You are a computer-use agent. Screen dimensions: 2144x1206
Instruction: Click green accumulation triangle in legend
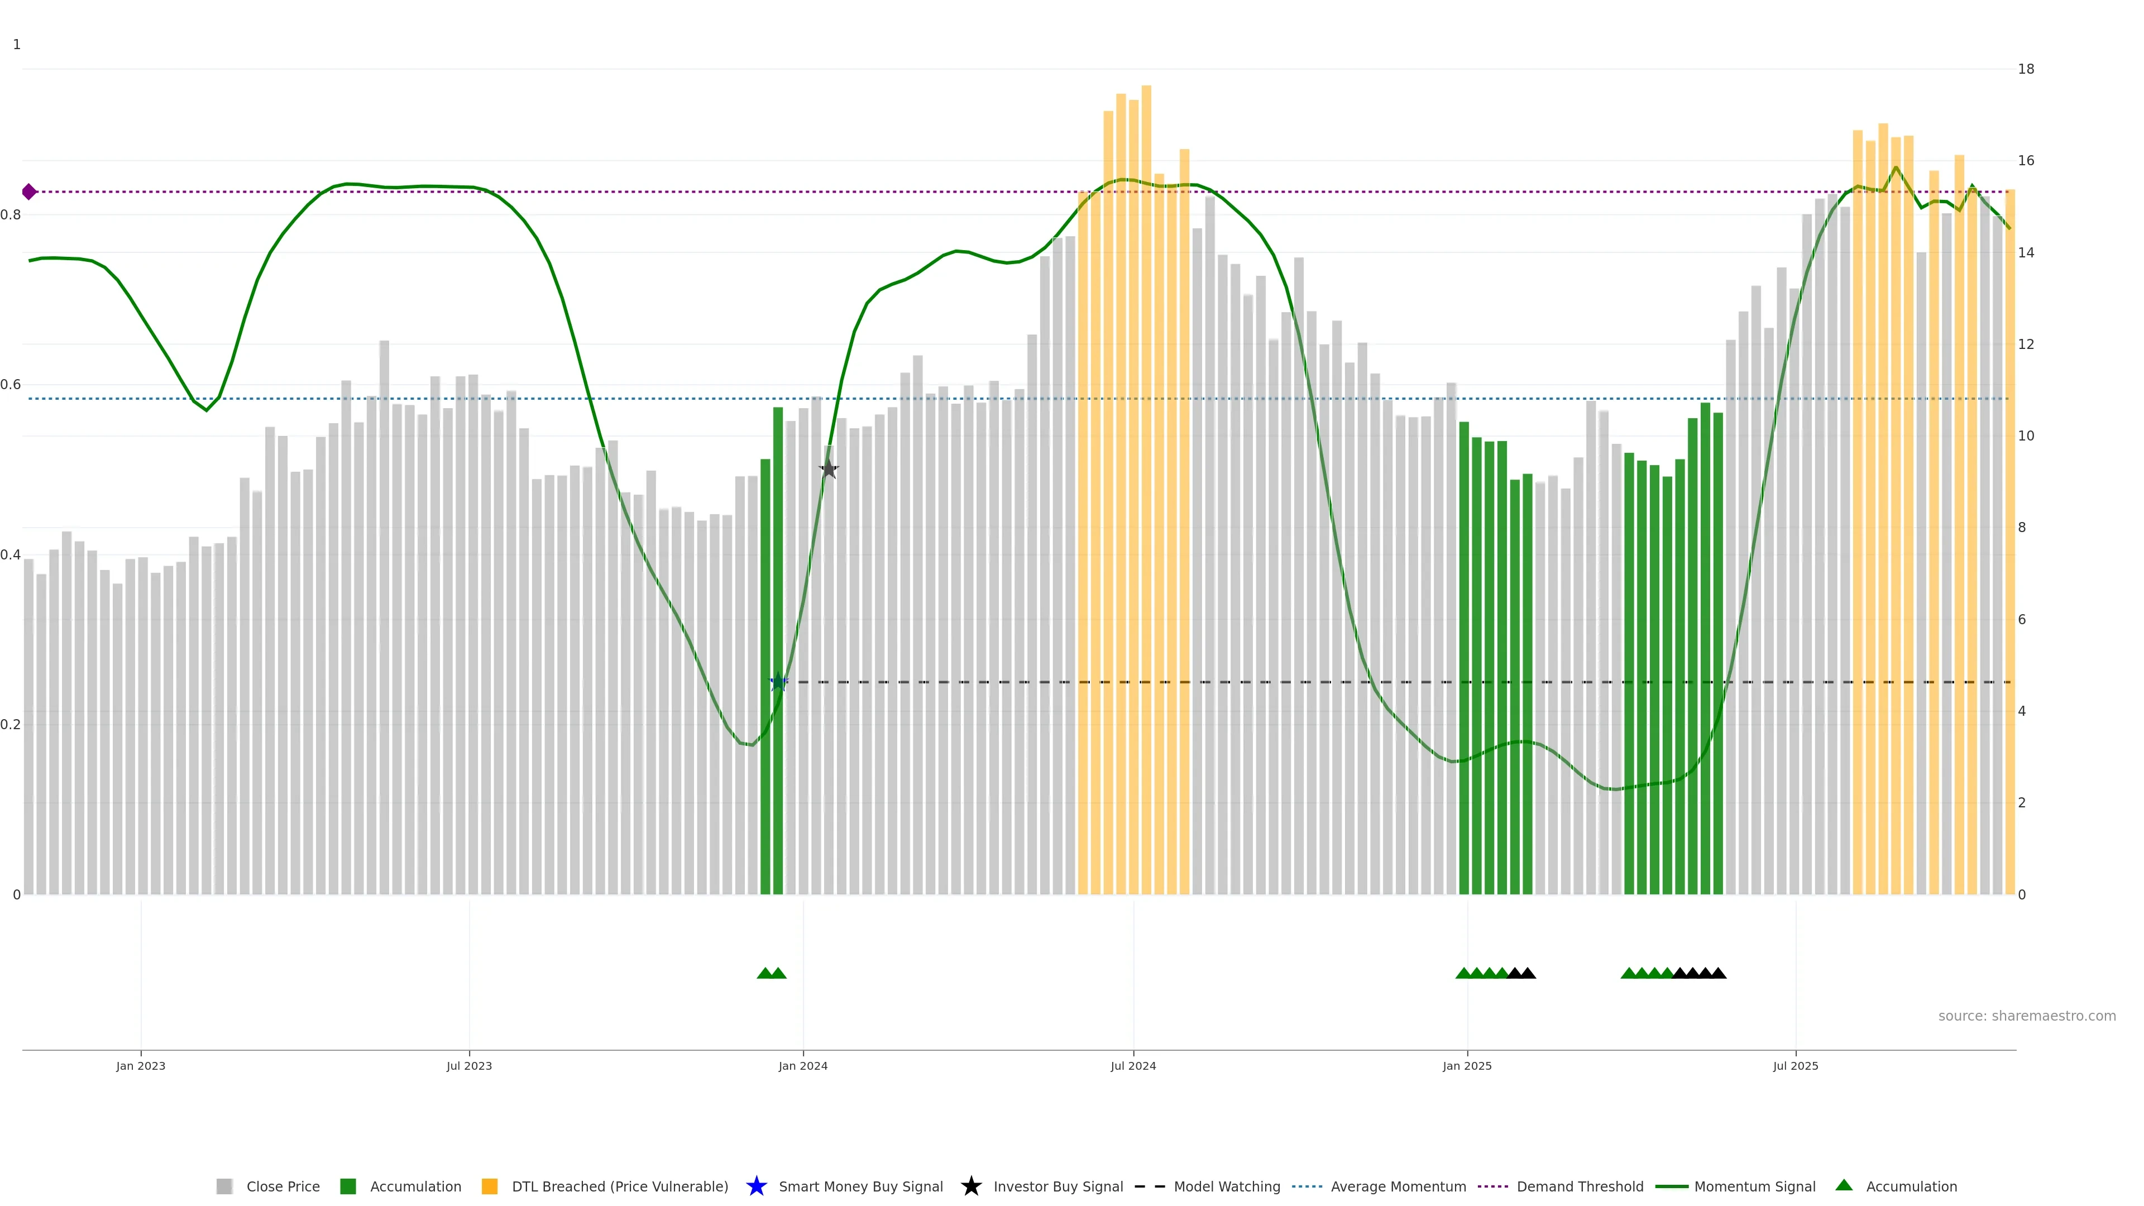pyautogui.click(x=1844, y=1185)
